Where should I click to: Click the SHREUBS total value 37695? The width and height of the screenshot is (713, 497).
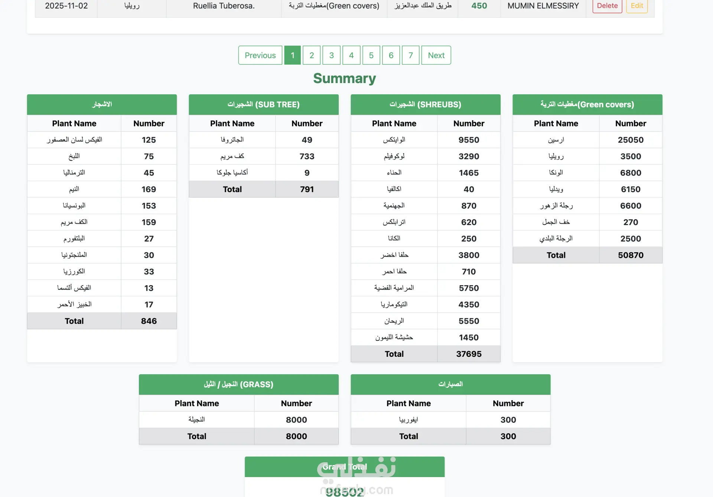[469, 354]
